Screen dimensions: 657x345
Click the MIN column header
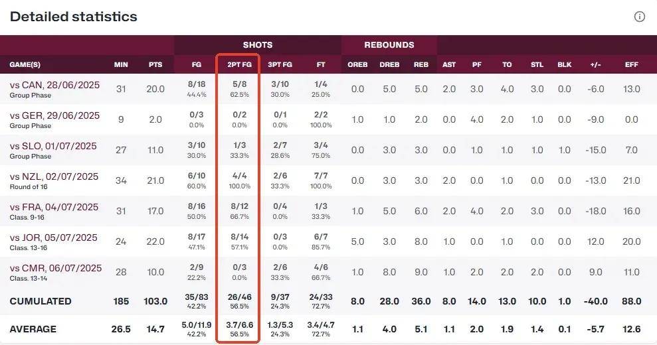[121, 65]
